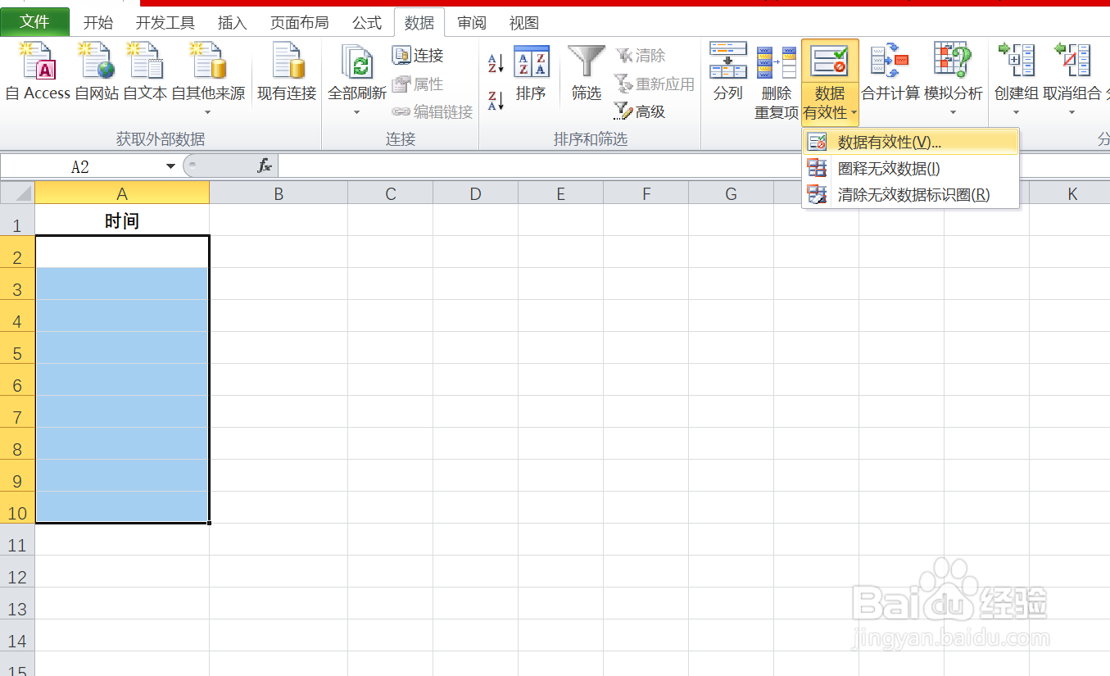
Task: Select row 14 header
Action: [17, 636]
